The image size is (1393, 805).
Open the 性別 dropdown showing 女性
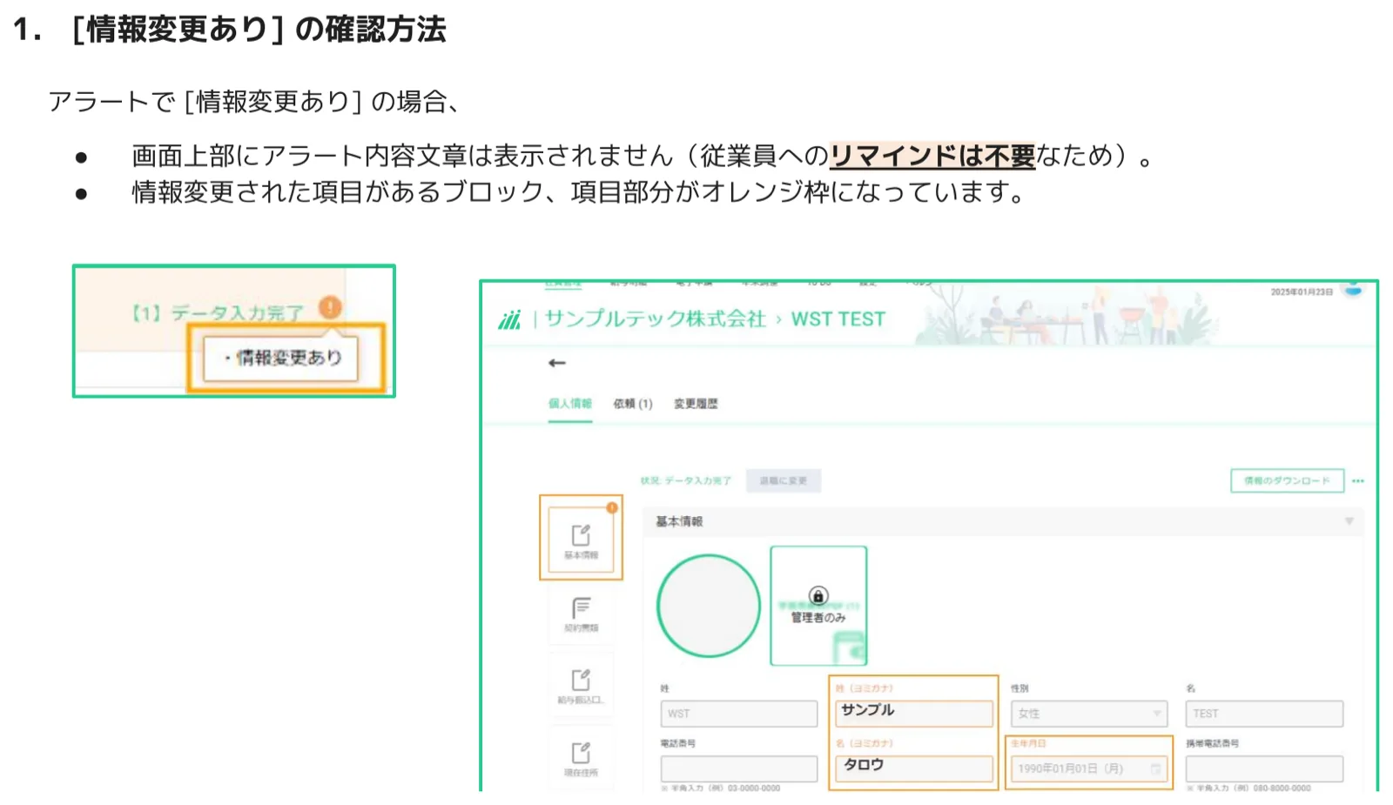tap(1089, 714)
